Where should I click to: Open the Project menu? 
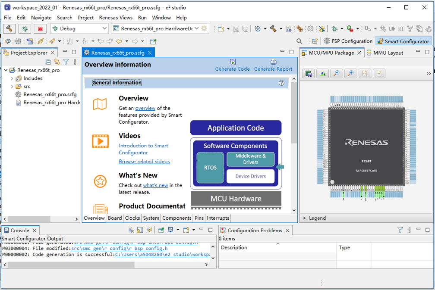pos(85,17)
